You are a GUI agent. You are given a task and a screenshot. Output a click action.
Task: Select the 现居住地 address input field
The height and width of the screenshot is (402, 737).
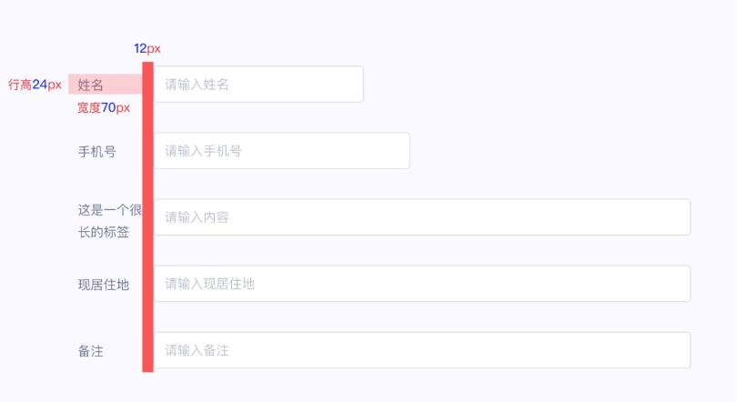421,284
